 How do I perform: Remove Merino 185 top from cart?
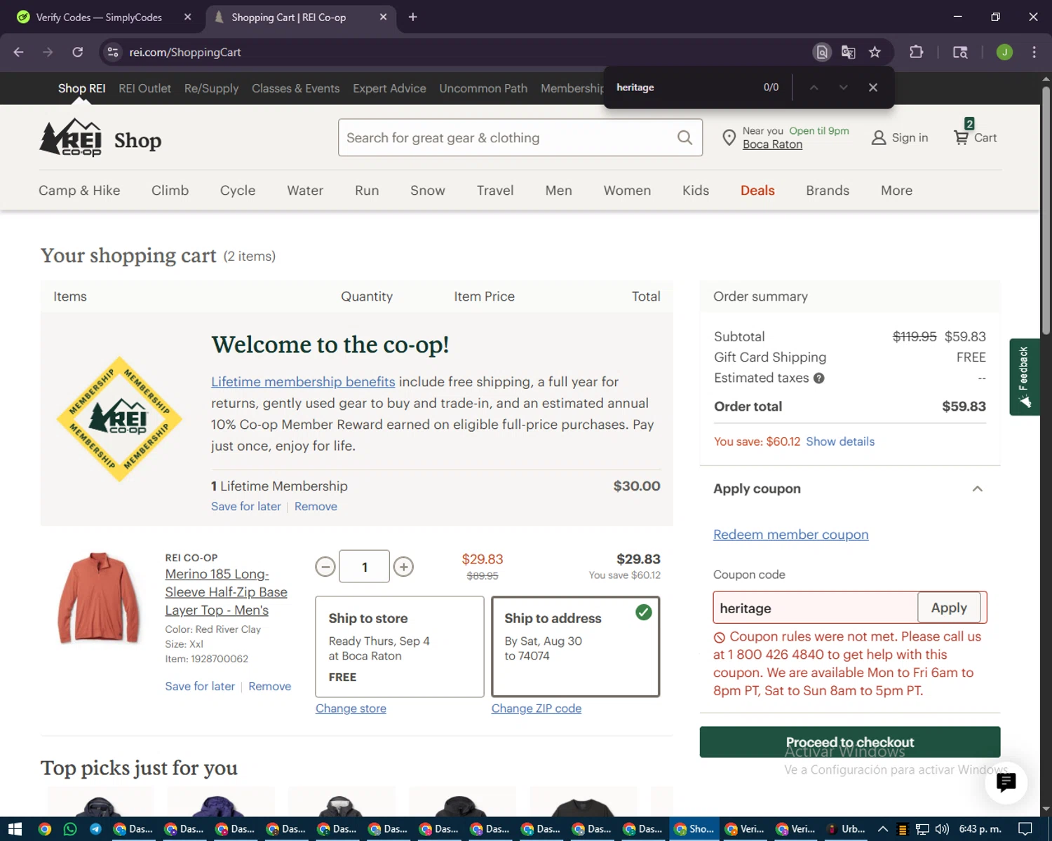coord(269,686)
